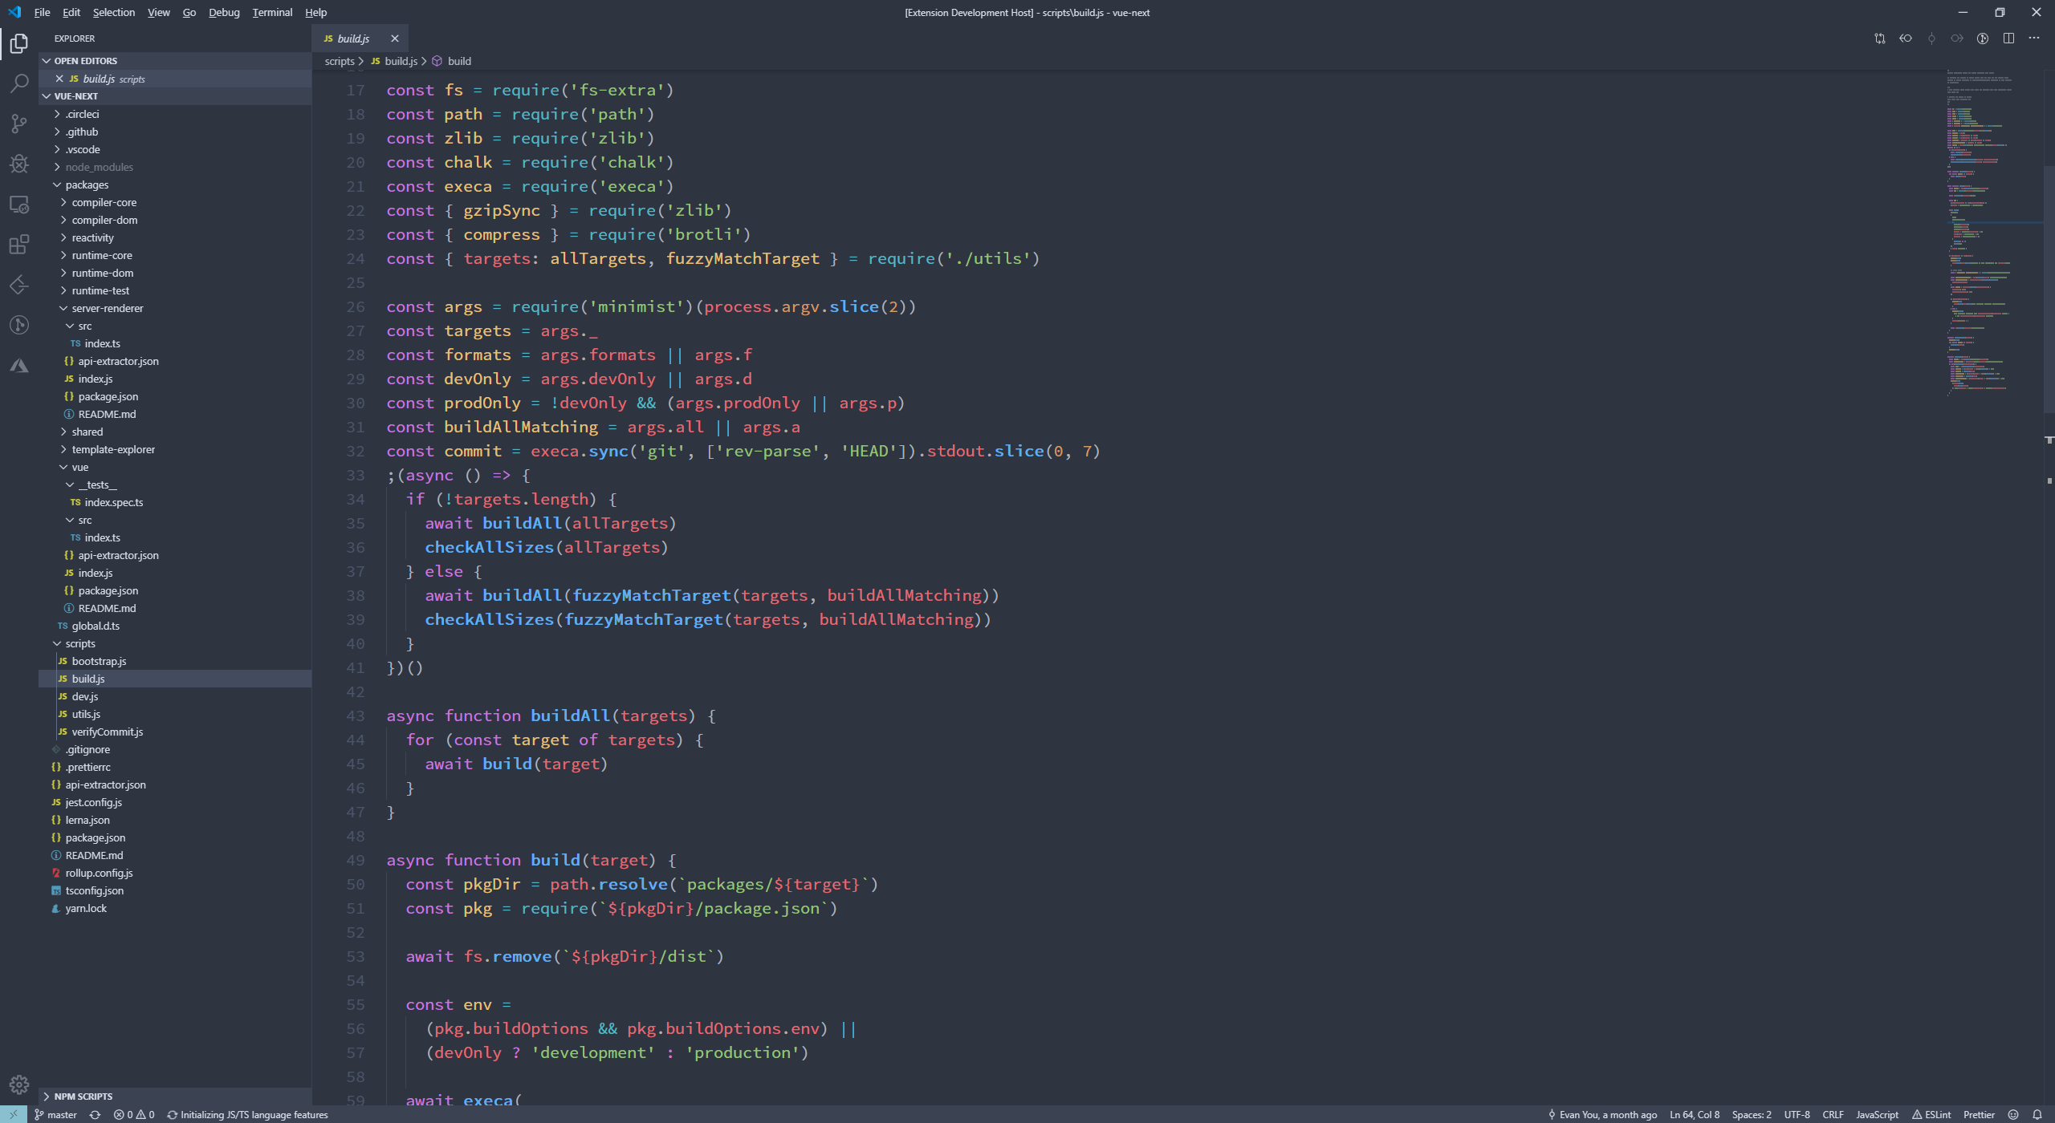Open the Source Control view
The width and height of the screenshot is (2055, 1123).
(19, 124)
